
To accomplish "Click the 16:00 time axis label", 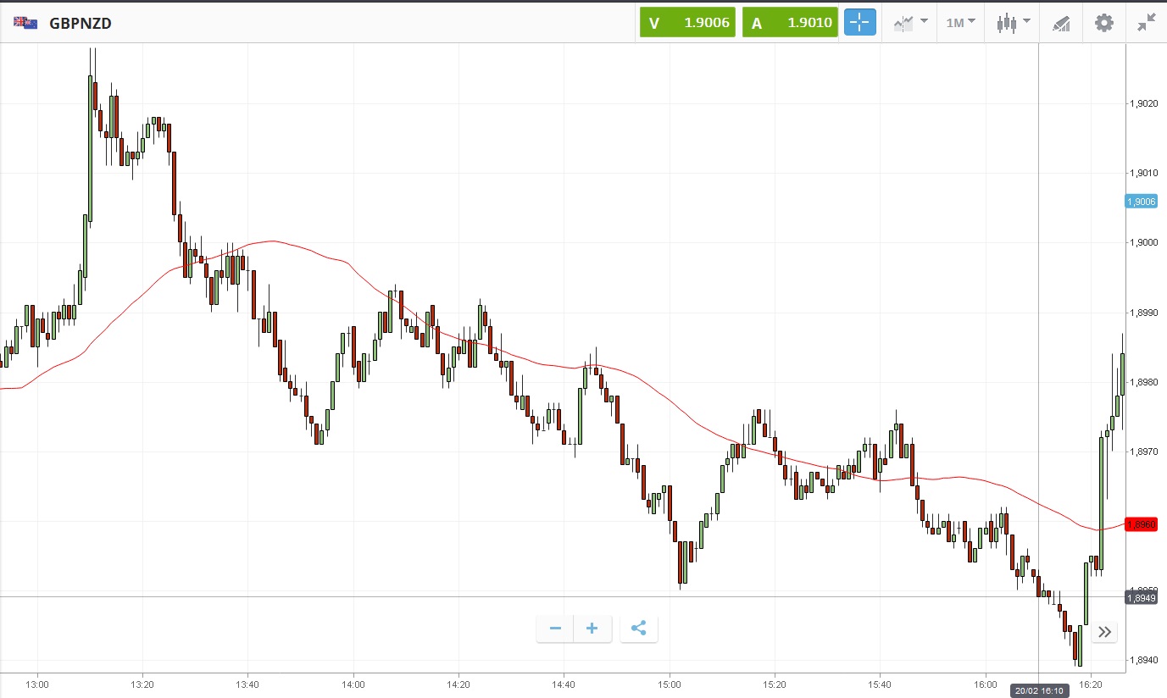I will click(x=986, y=684).
